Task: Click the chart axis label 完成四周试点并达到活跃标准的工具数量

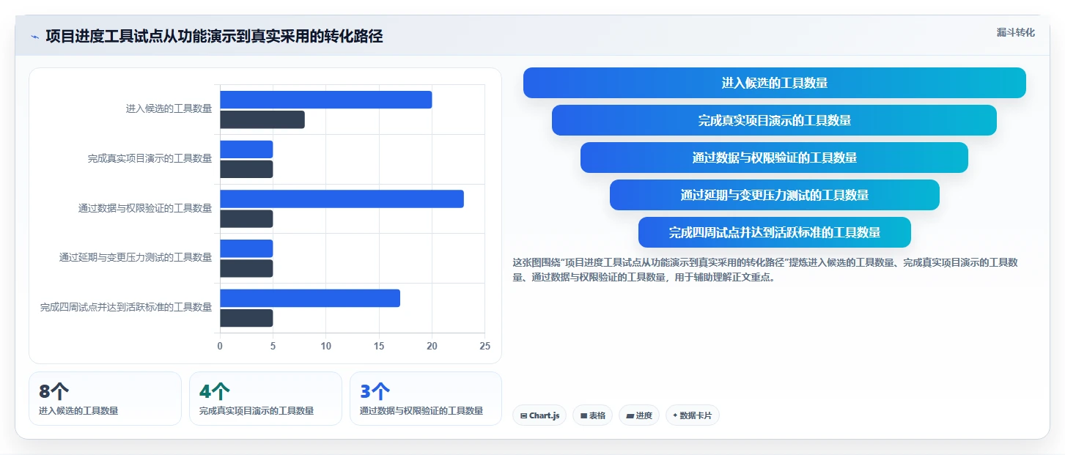Action: [126, 307]
